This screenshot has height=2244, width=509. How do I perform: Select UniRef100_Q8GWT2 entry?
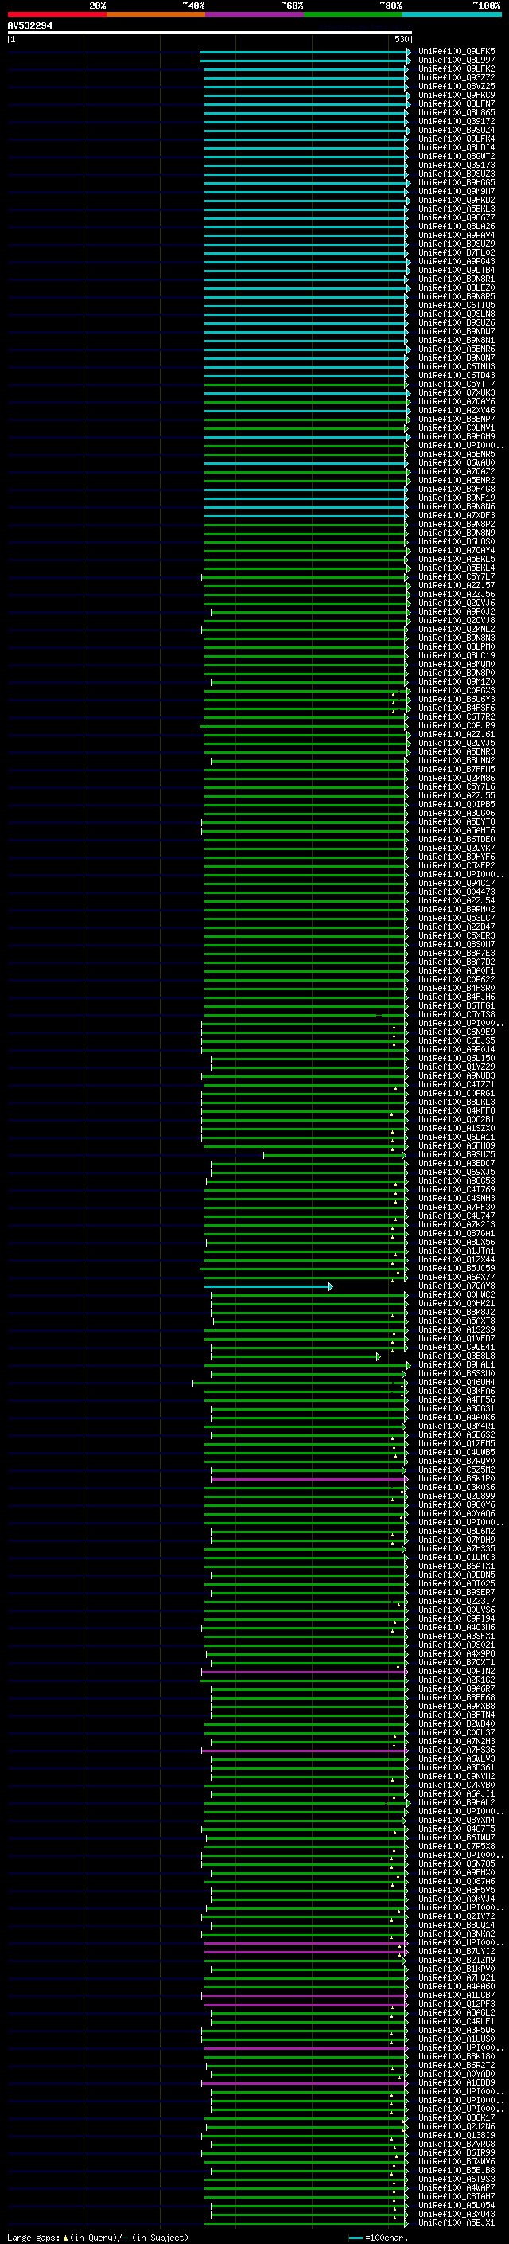[x=457, y=157]
